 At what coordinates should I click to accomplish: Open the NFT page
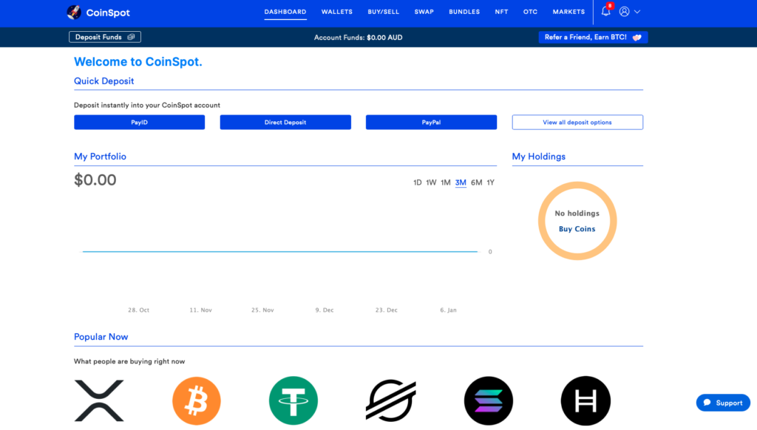[502, 12]
